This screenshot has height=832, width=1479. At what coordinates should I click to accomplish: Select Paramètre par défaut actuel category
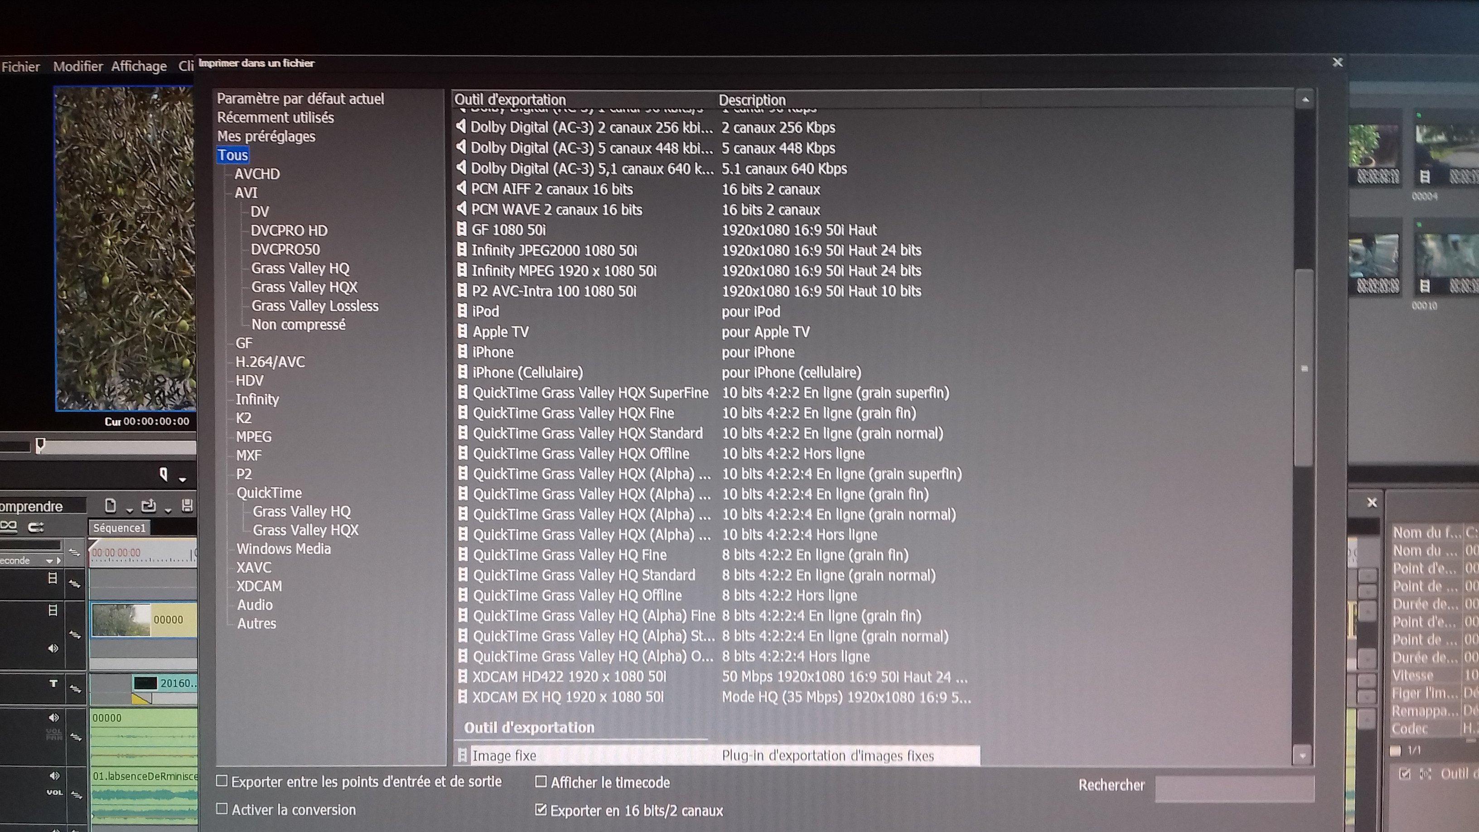point(300,99)
